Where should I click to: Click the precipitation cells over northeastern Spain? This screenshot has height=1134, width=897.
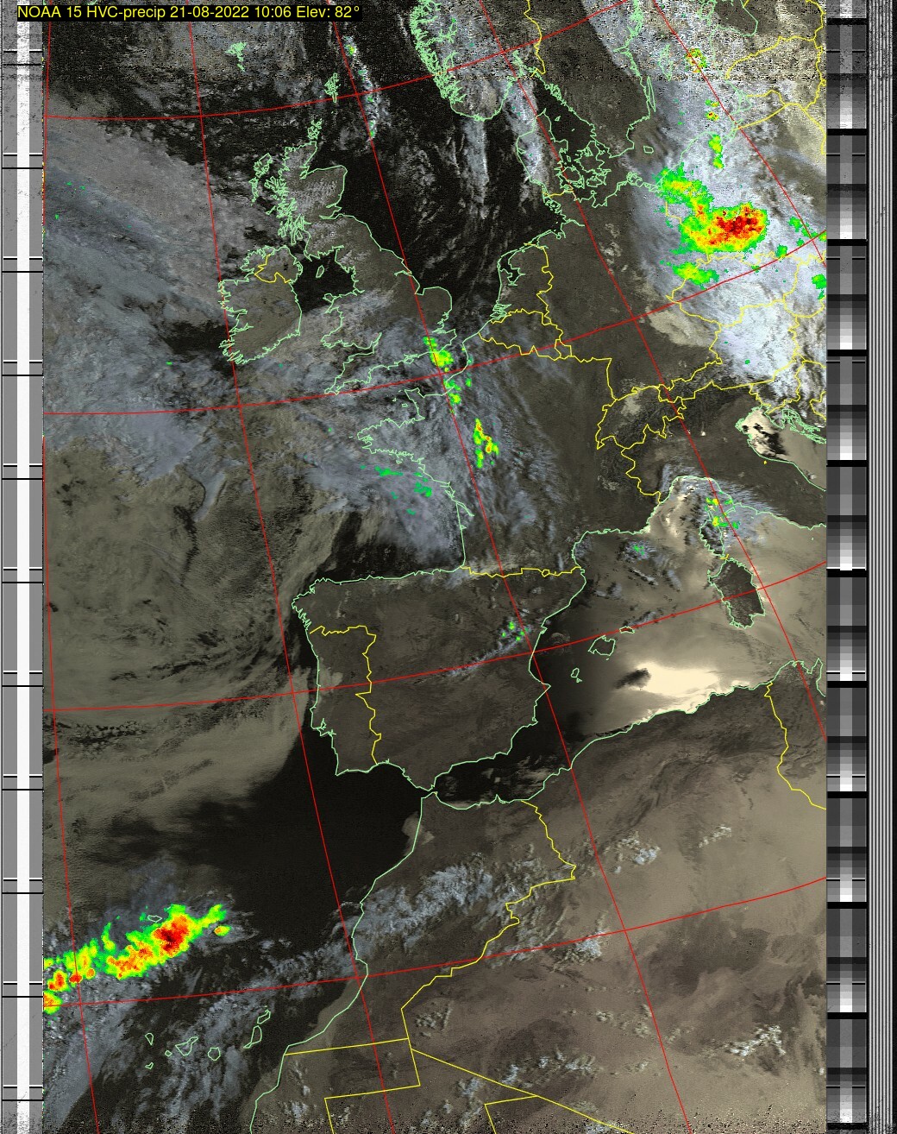click(516, 628)
